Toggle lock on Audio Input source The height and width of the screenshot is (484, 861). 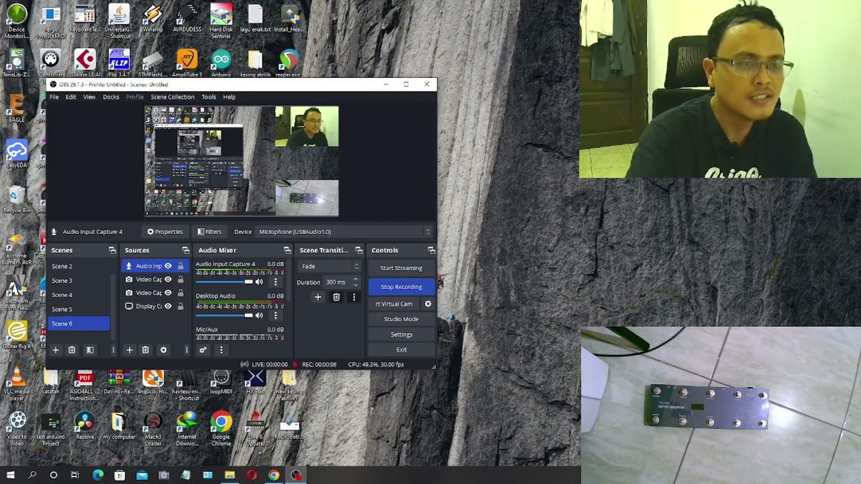tap(180, 266)
